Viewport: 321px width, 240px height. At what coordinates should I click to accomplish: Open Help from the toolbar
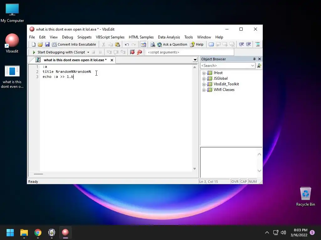(197, 44)
